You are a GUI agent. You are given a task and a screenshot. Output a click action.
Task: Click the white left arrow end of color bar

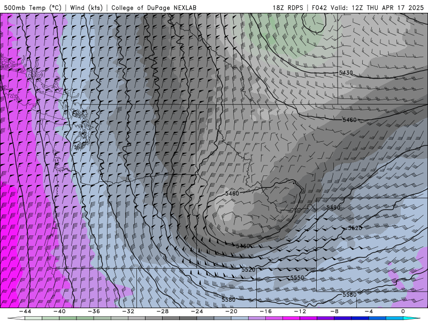pyautogui.click(x=17, y=318)
